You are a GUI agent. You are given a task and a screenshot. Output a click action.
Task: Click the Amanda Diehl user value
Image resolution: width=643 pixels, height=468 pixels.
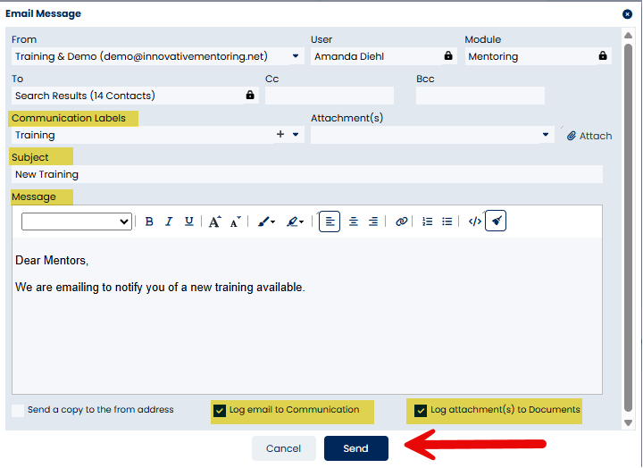[349, 56]
